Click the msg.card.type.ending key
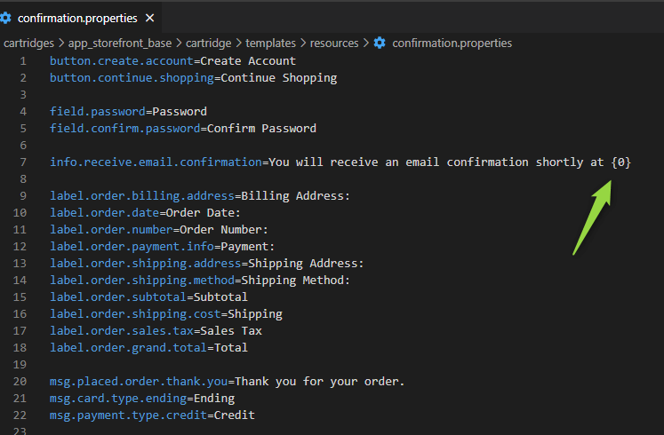 (x=118, y=399)
